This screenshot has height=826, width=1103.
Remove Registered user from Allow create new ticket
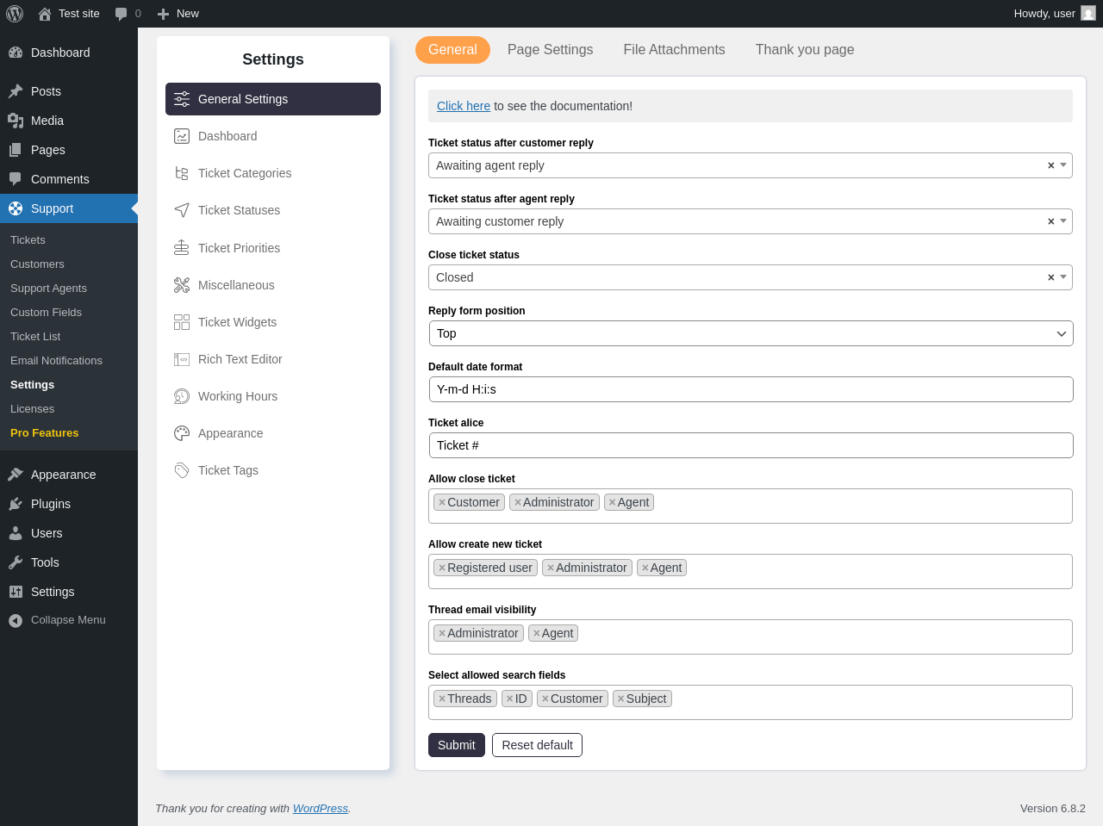[442, 568]
